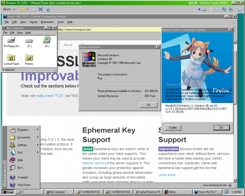The width and height of the screenshot is (245, 196).
Task: Click the network adapter icon in VMware toolbar
Action: pos(224,9)
